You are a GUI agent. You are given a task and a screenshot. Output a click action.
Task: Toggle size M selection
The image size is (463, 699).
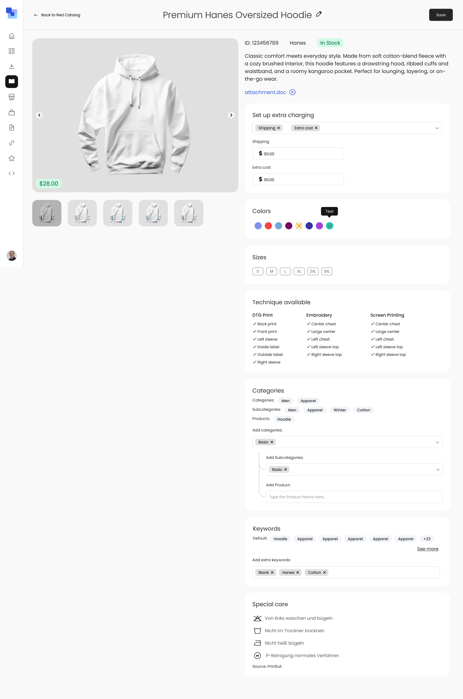point(271,271)
